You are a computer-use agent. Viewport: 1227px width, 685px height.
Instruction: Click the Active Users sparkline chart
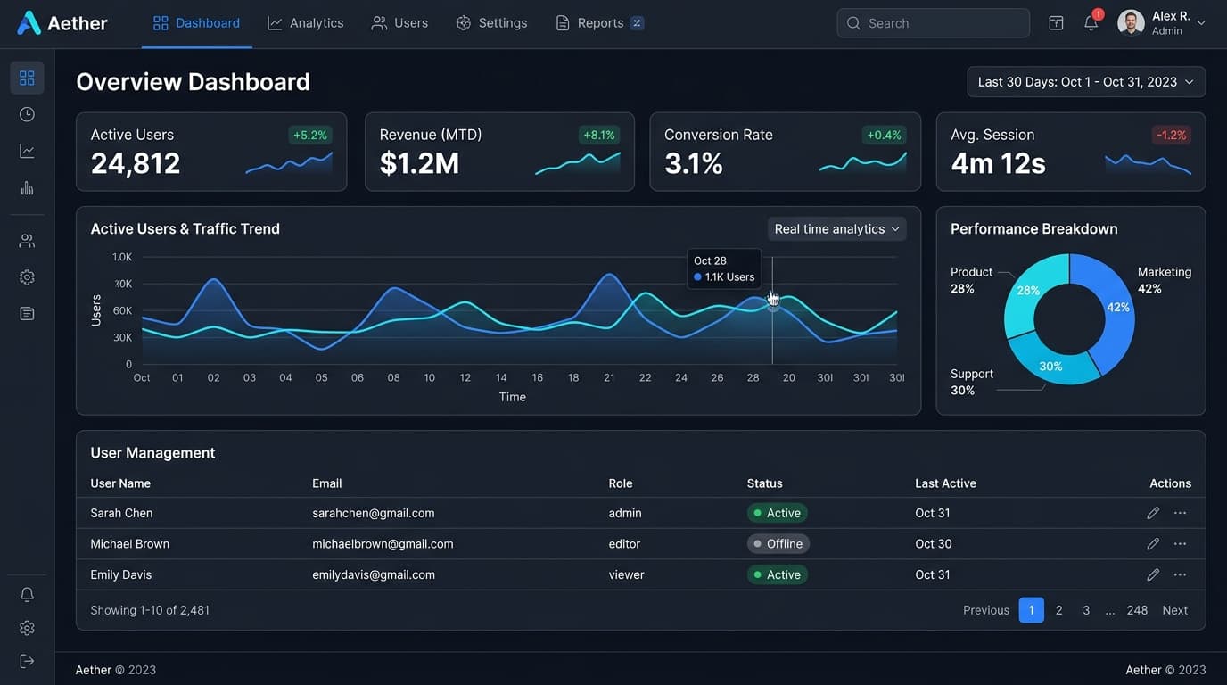(x=289, y=163)
